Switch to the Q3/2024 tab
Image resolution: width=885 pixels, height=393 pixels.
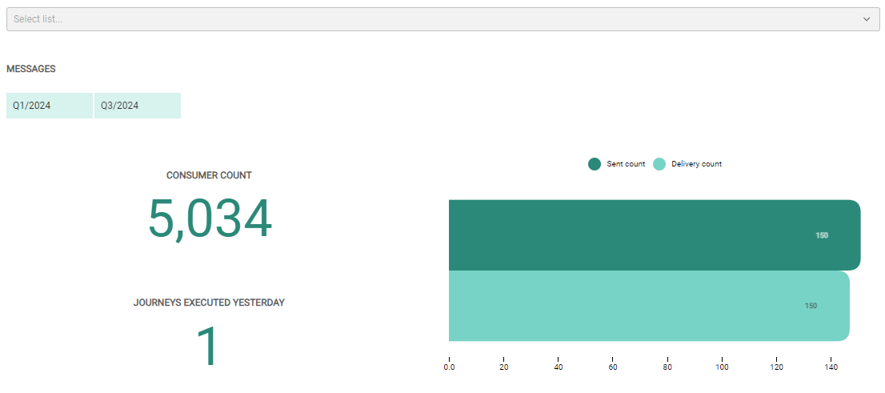[137, 106]
